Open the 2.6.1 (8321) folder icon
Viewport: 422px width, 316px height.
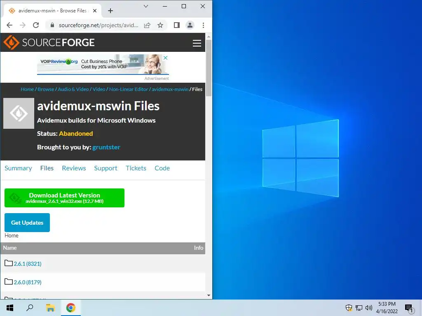tap(9, 263)
